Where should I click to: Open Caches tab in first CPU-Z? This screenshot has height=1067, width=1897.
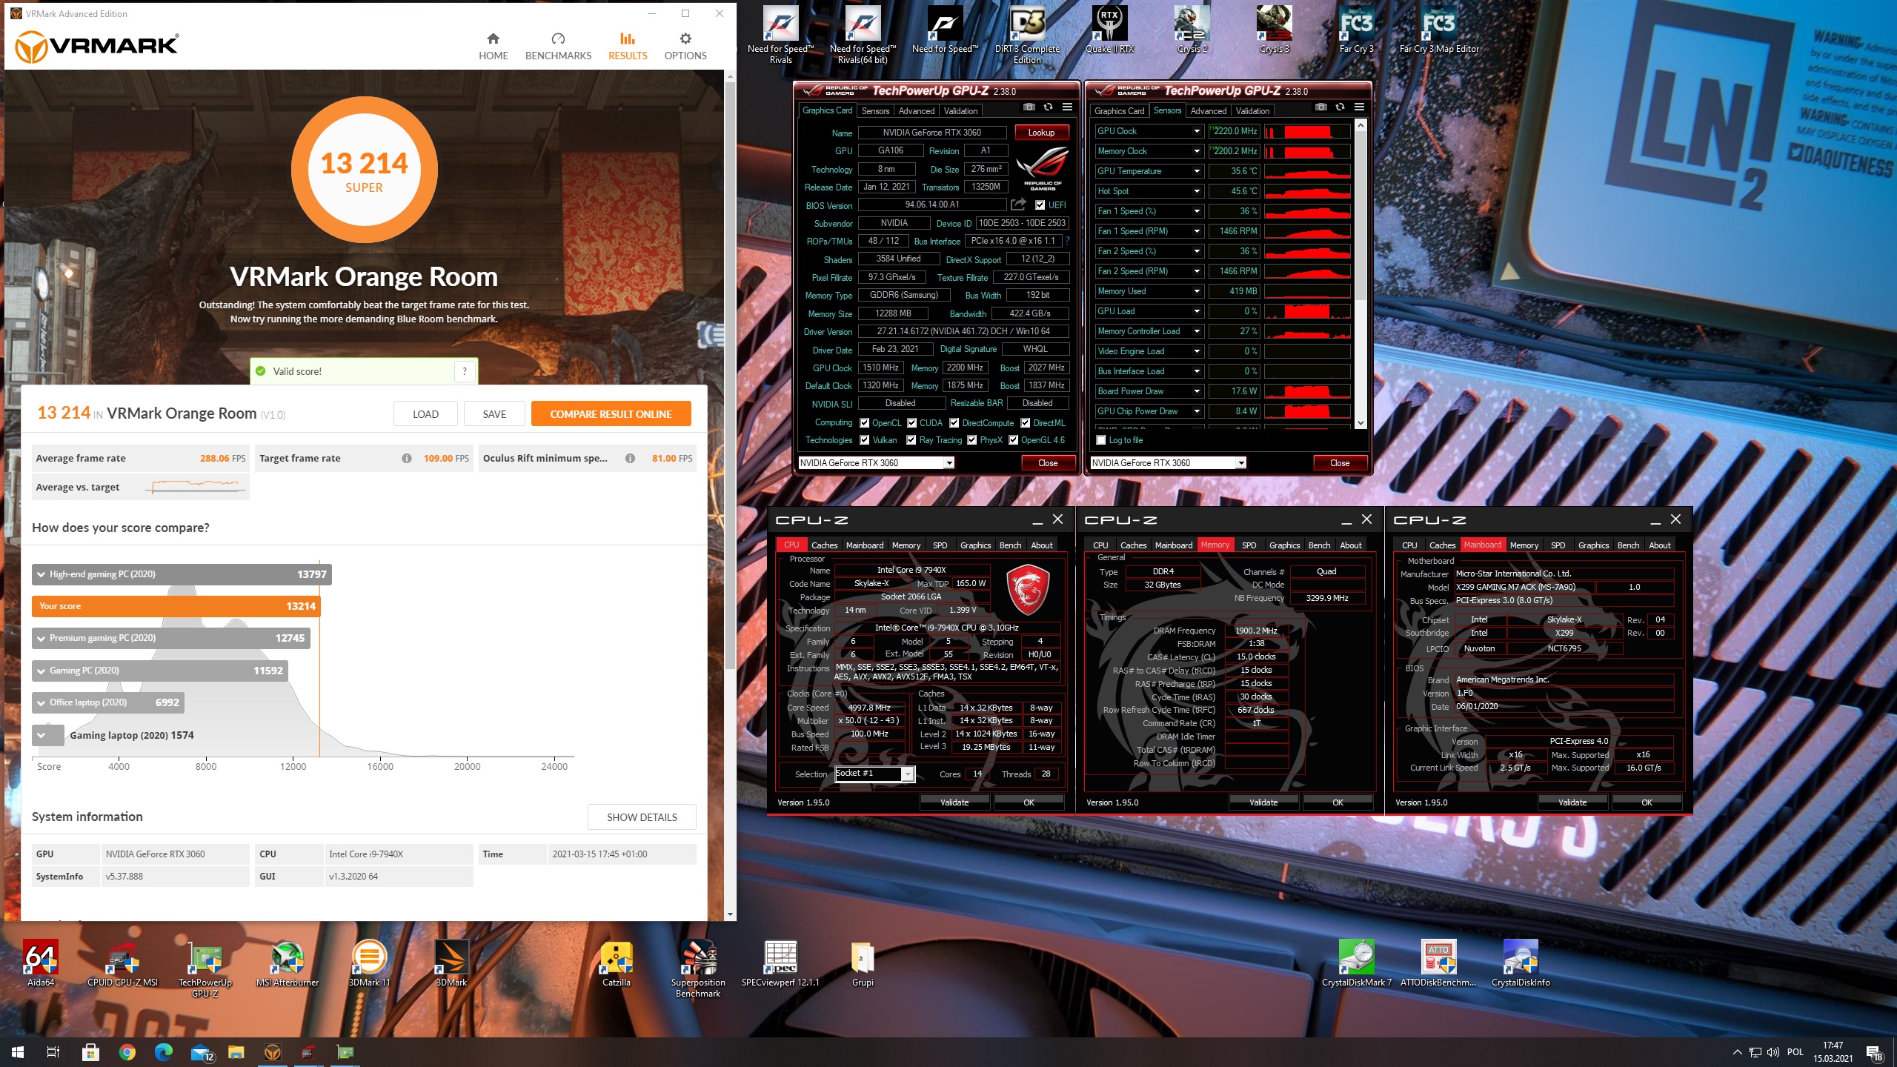pyautogui.click(x=824, y=545)
